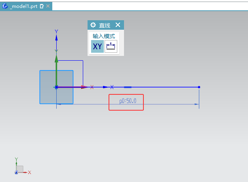Screen dimensions: 248x182
Task: Click the modified-file icon beside _model1.prt
Action: 42,6
